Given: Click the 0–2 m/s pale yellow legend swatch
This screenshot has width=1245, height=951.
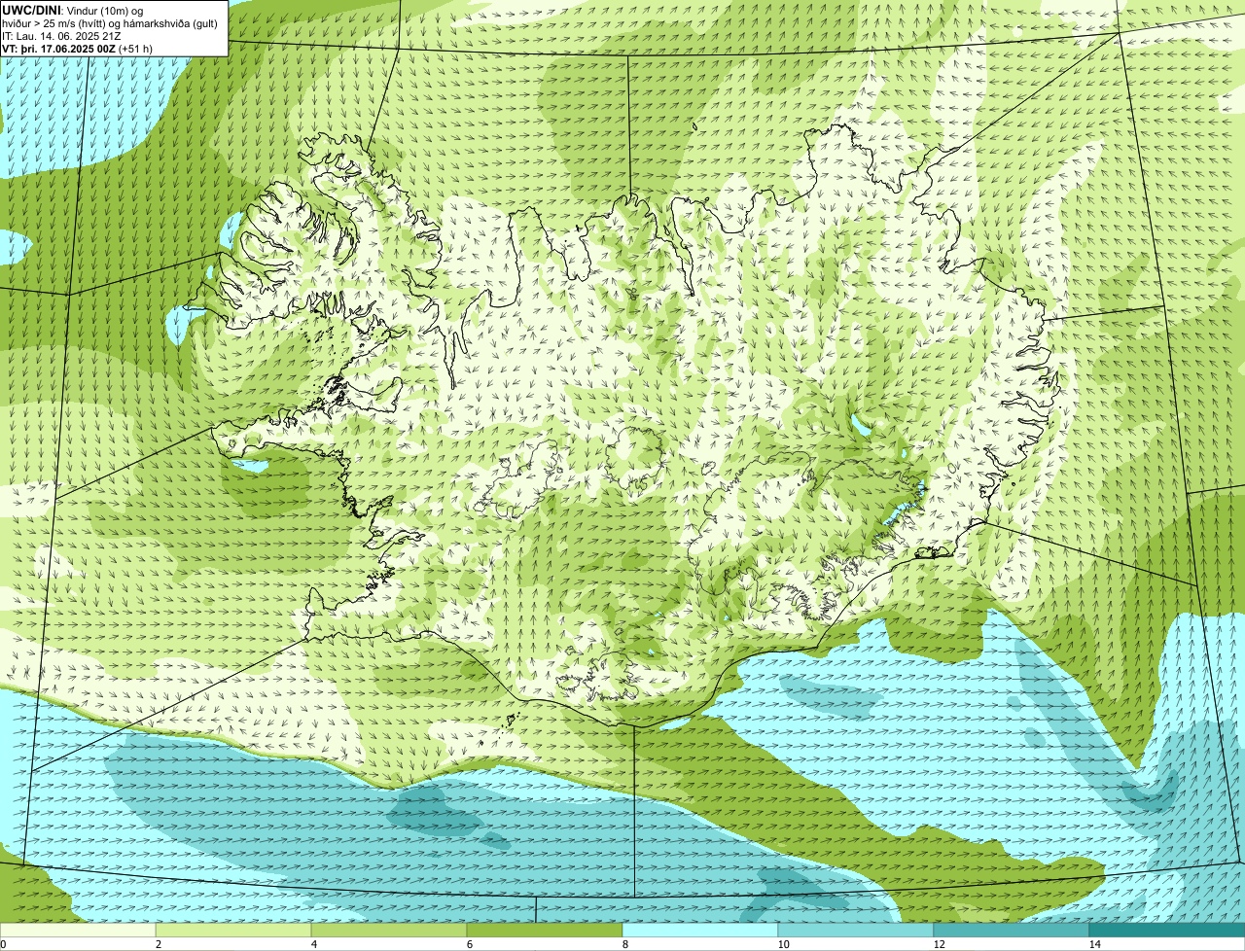Looking at the screenshot, I should pyautogui.click(x=78, y=931).
